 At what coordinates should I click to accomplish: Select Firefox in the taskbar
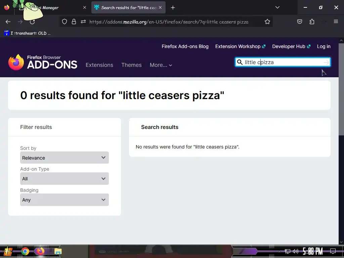pos(40,251)
